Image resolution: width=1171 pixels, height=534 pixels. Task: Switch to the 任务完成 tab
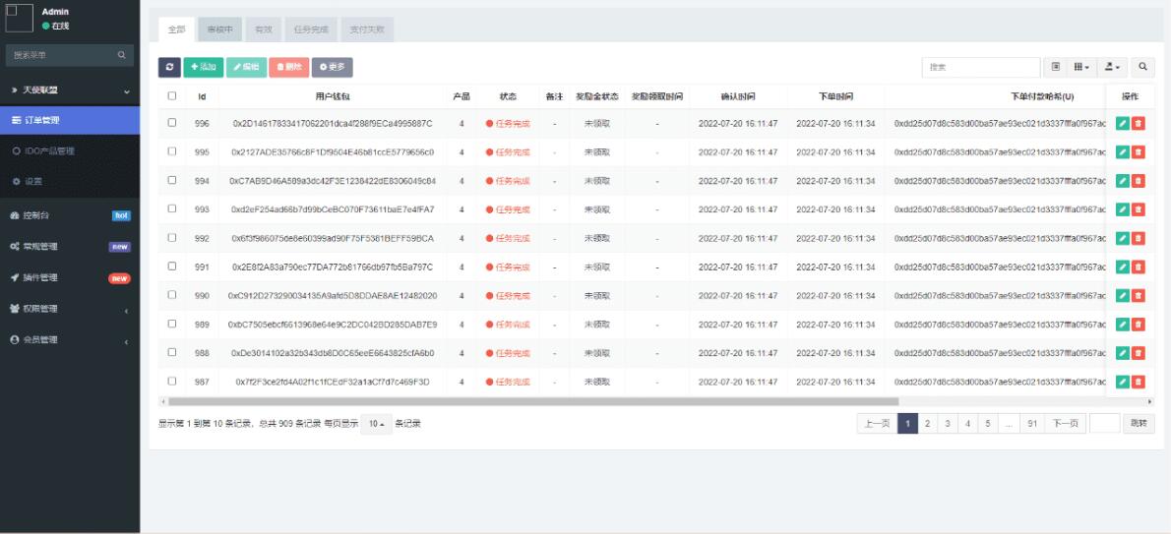click(311, 30)
